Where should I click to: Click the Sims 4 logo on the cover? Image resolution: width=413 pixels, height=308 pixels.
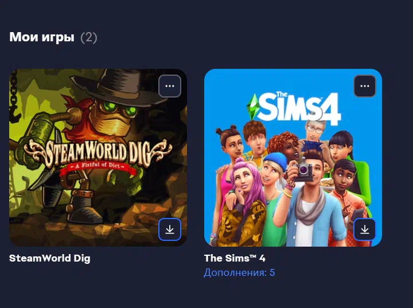coord(294,108)
